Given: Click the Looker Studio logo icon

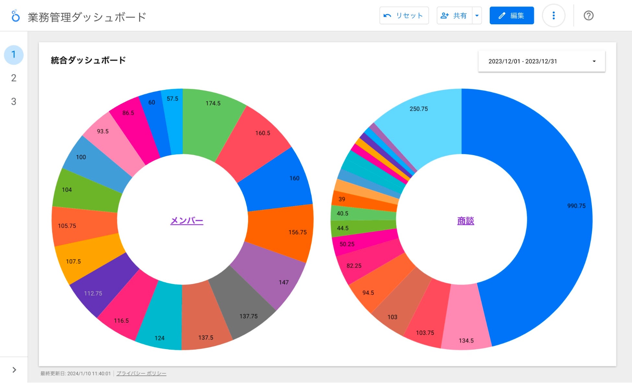Looking at the screenshot, I should [x=15, y=16].
